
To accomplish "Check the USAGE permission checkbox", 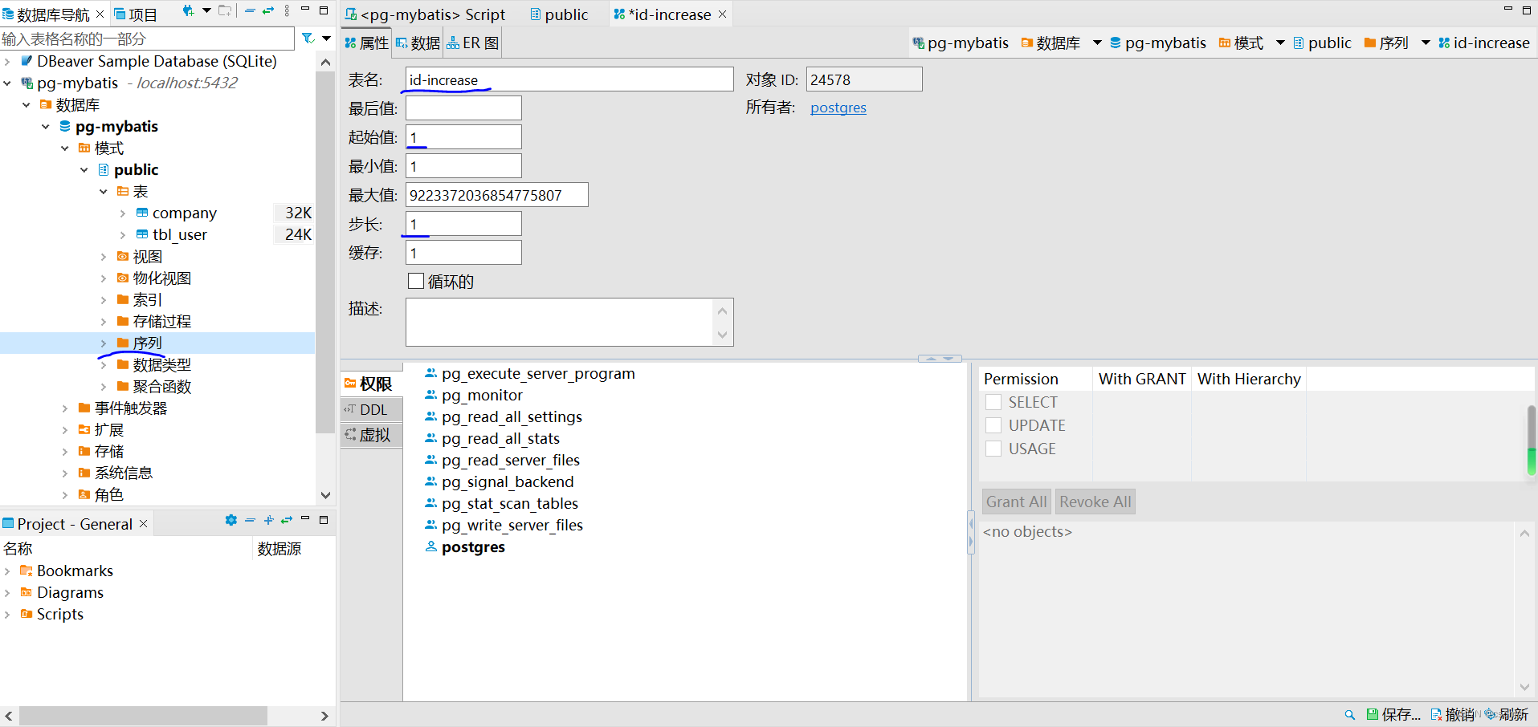I will coord(993,449).
